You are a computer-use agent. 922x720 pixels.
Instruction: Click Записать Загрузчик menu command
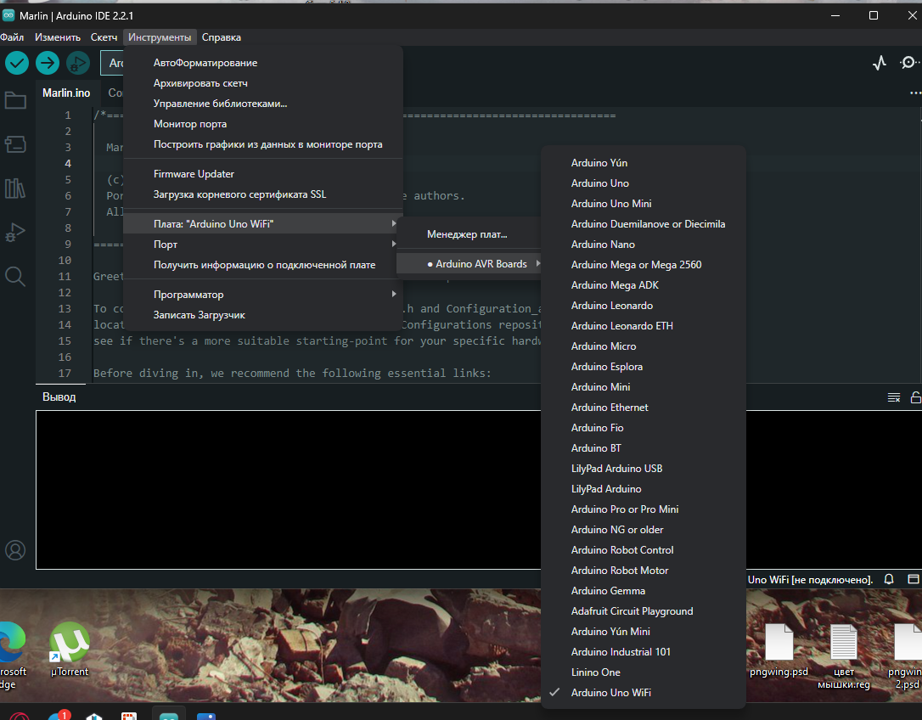[200, 315]
